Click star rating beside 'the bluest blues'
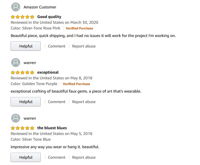This screenshot has height=165, width=200. pos(22,128)
